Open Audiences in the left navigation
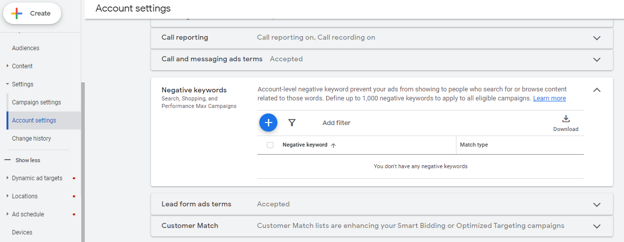 26,48
